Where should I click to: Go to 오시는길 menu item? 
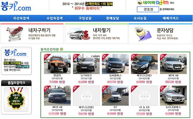point(140,18)
